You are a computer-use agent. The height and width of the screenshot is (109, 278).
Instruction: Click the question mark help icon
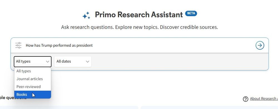click(x=245, y=99)
